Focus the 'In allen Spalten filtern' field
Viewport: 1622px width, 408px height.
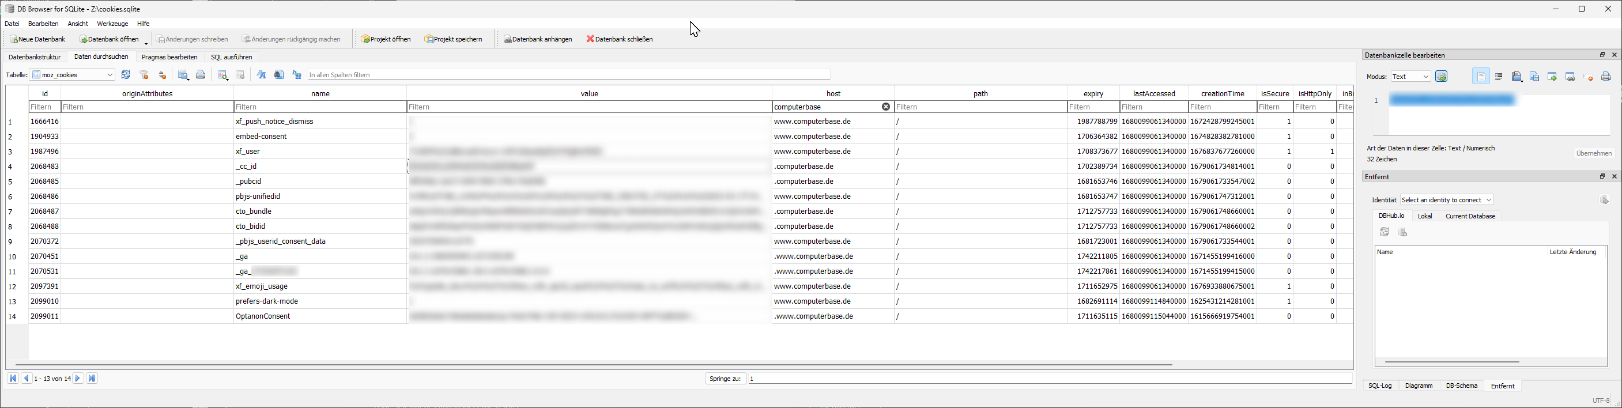pyautogui.click(x=568, y=75)
